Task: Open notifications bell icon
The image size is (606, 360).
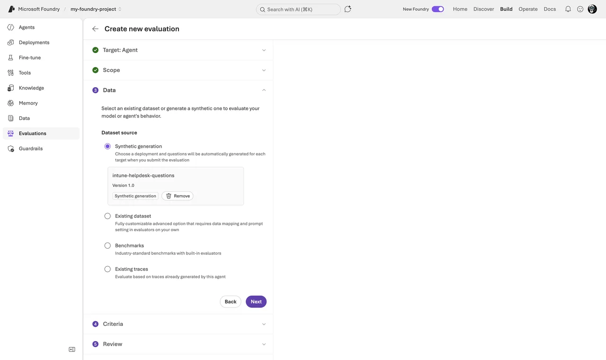Action: 568,9
